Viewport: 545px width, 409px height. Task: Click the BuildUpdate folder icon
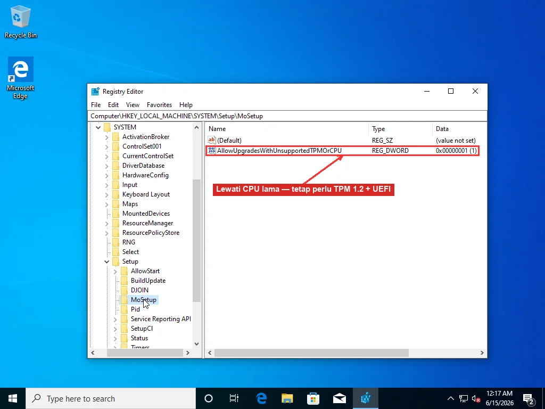[124, 281]
